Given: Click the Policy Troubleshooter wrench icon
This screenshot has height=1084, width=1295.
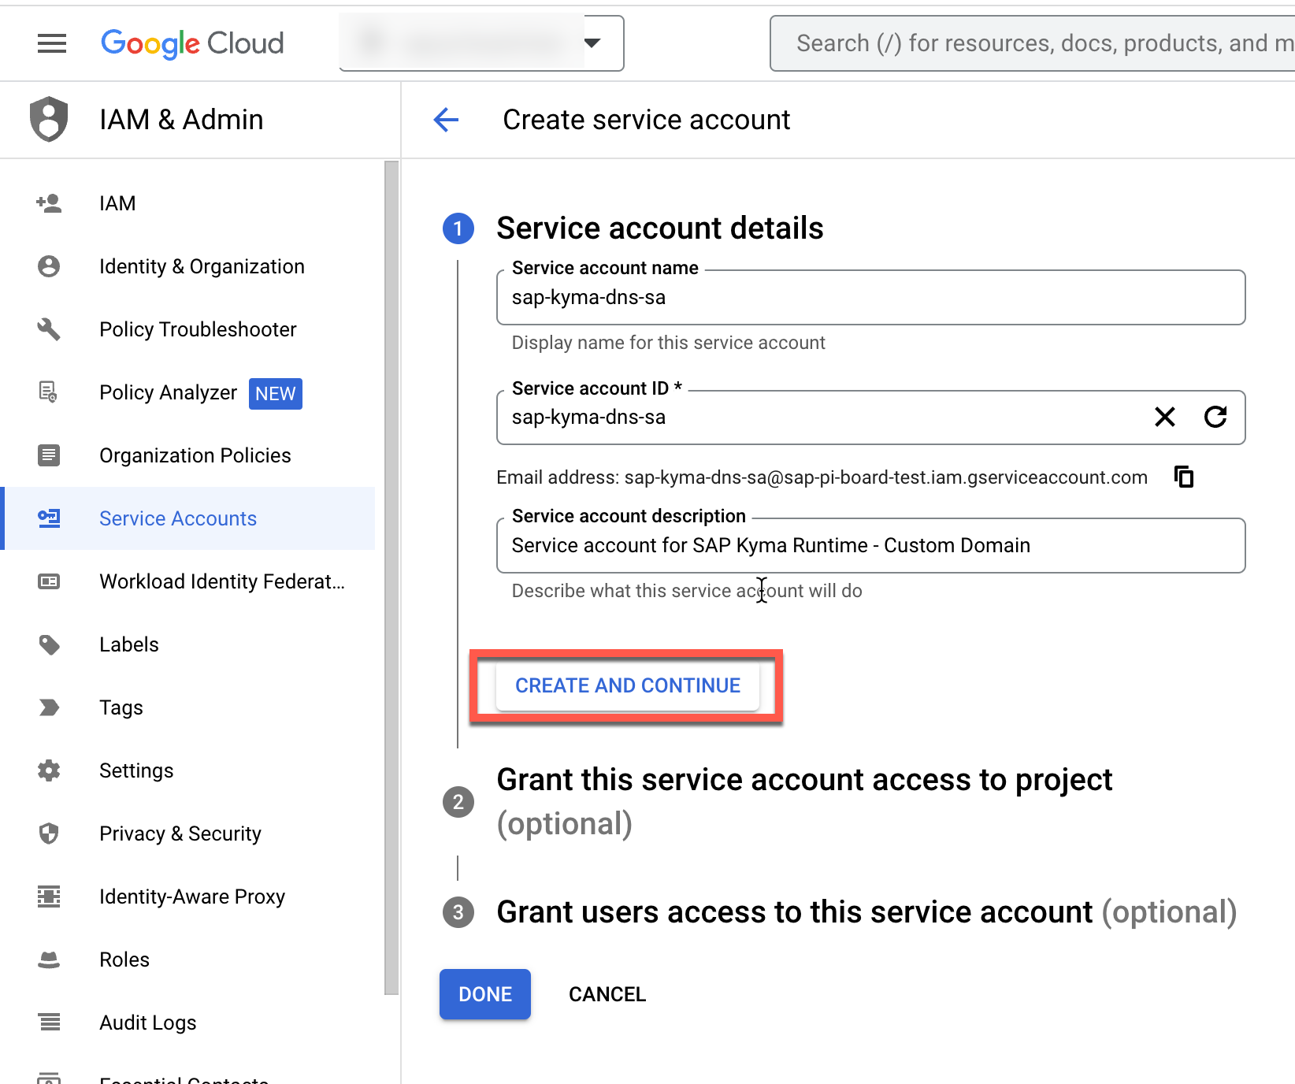Looking at the screenshot, I should (49, 329).
